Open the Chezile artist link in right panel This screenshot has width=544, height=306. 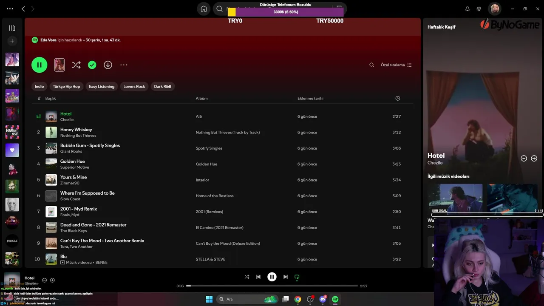[x=435, y=163]
